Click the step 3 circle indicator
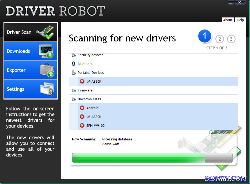Image resolution: width=250 pixels, height=184 pixels. 231,39
